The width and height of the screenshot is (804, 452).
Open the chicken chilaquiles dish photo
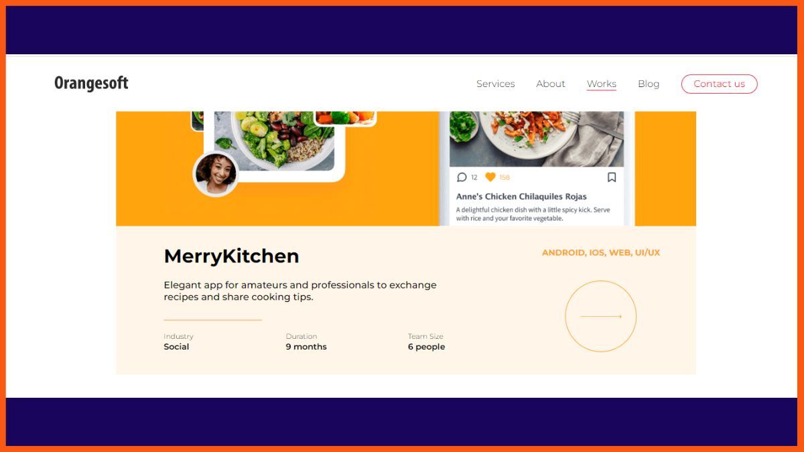point(536,139)
